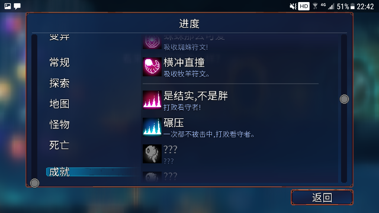Select the 常规 category
Screen dimensions: 379x213
(59, 62)
